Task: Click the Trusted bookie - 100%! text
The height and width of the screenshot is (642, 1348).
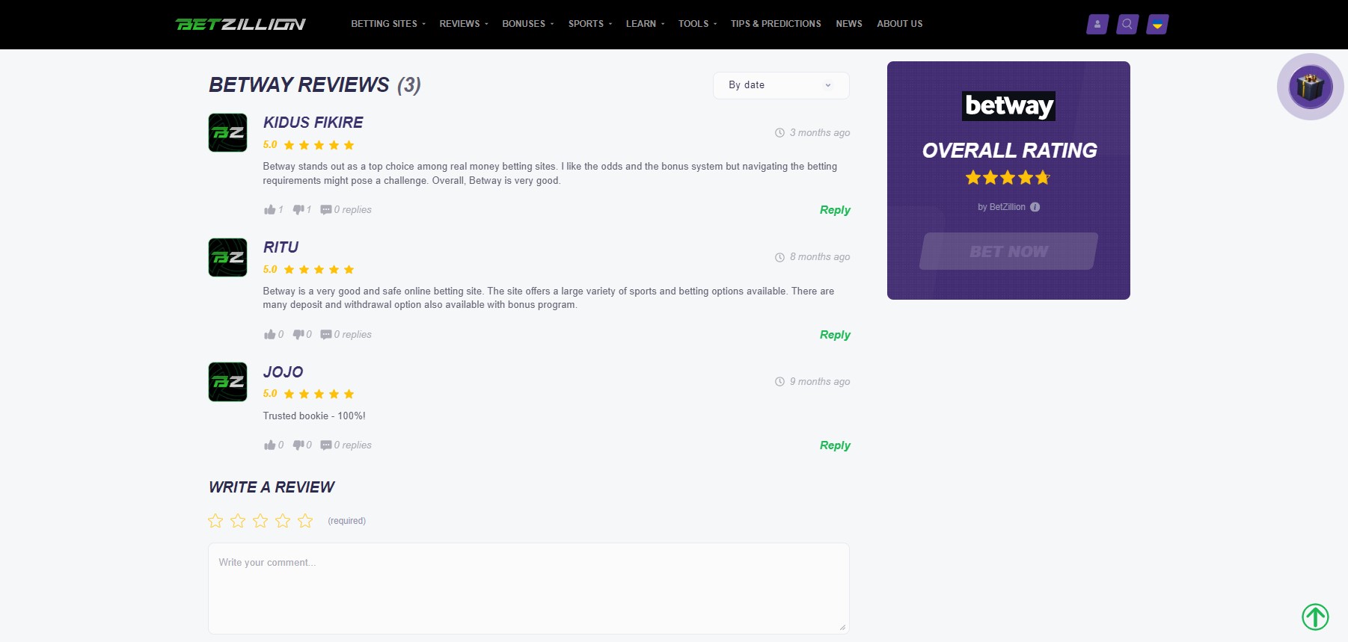Action: click(x=314, y=416)
